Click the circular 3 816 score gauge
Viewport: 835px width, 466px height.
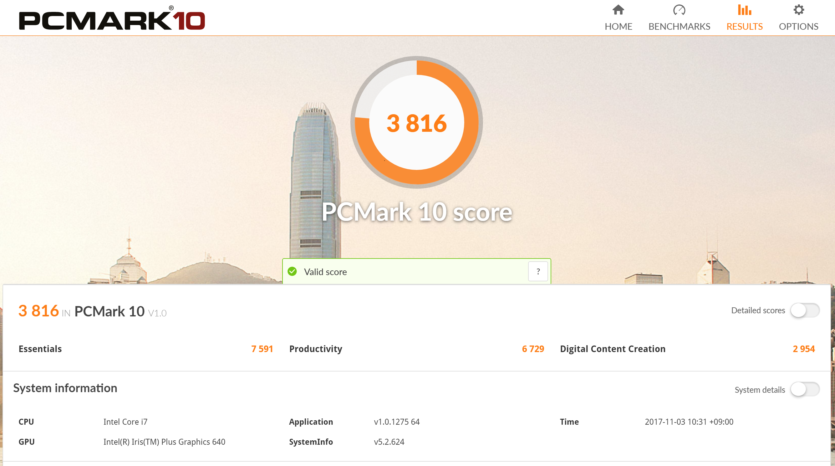[416, 122]
